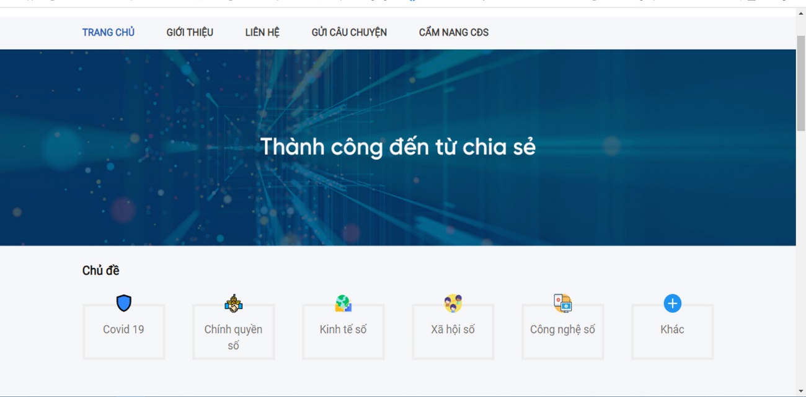
Task: Click the scrollbar up arrow
Action: [x=801, y=13]
